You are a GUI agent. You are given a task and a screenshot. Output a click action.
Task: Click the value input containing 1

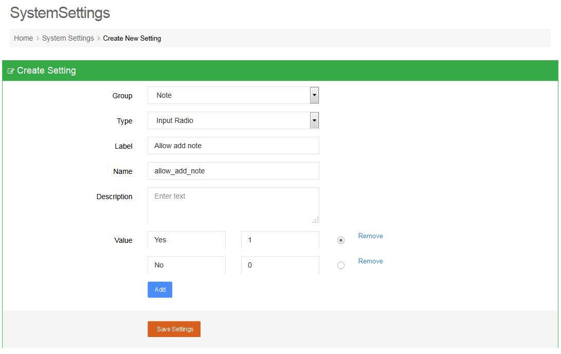tap(280, 240)
